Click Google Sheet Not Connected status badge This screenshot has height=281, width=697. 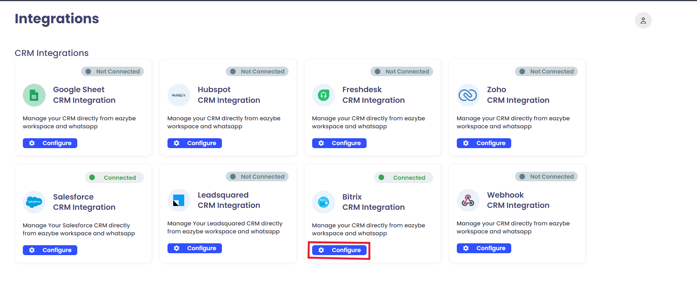point(112,72)
